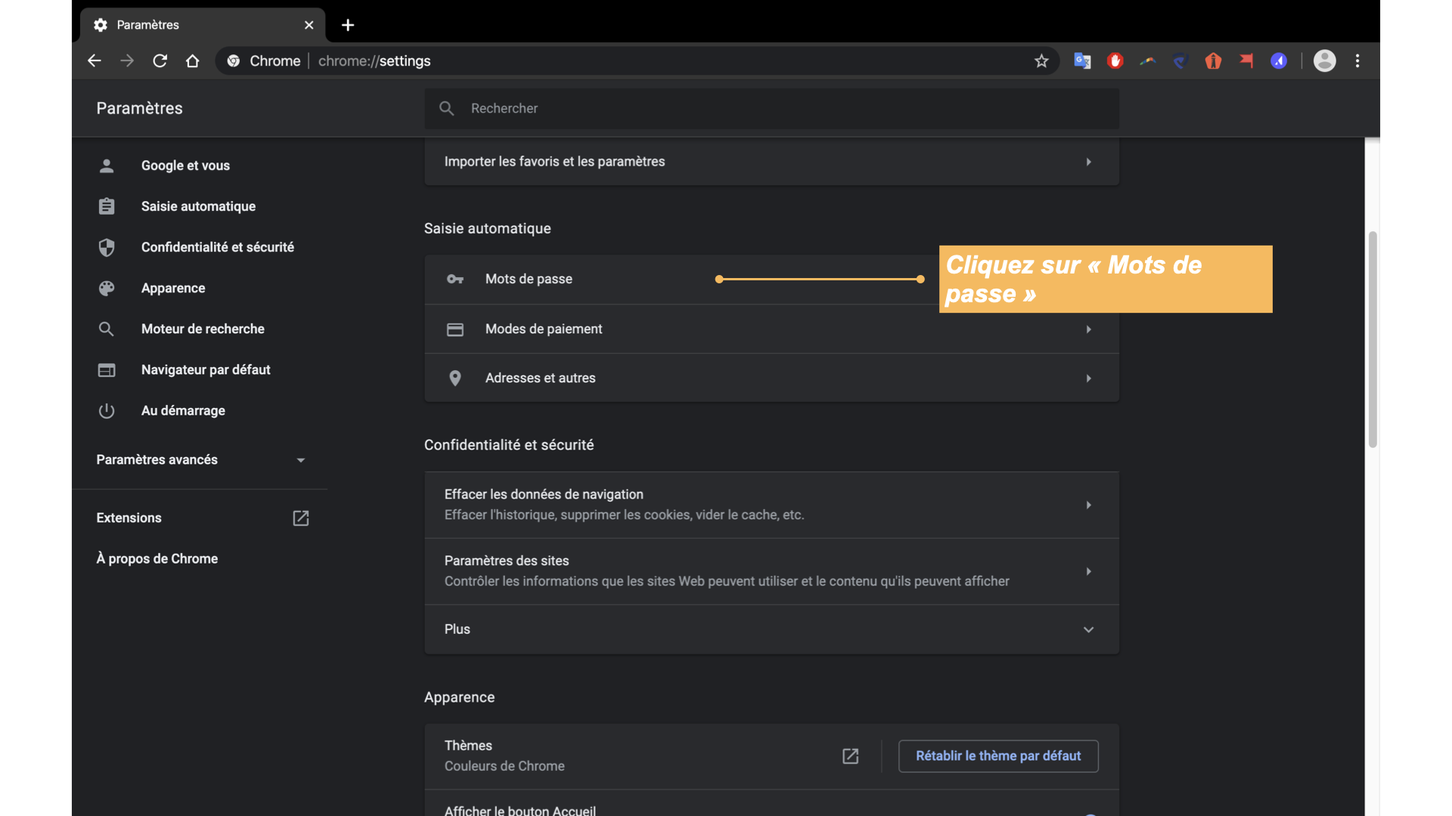Open the Mots de passe row

pos(771,279)
